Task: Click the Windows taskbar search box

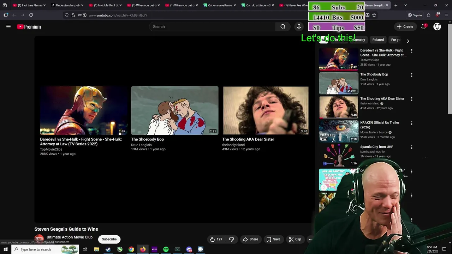Action: (x=45, y=249)
